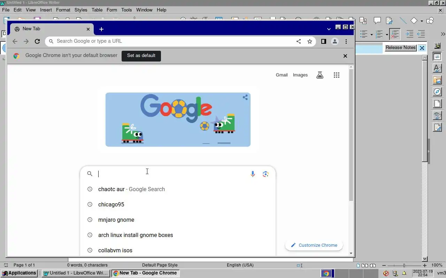Choose arch linux install gnome boxes suggestion
The height and width of the screenshot is (278, 446).
[x=178, y=235]
